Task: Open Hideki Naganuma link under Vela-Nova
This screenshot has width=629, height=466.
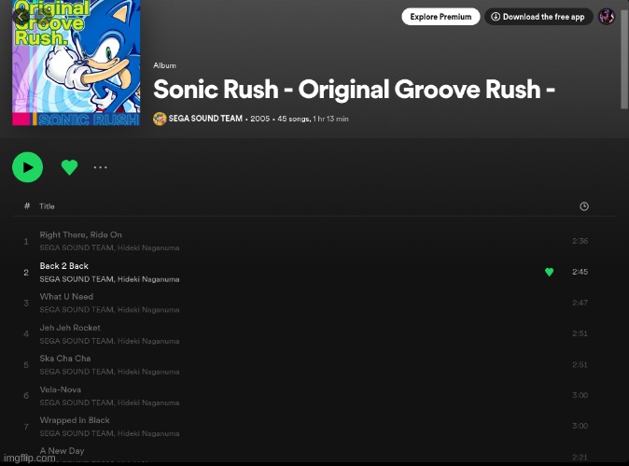Action: [x=148, y=402]
